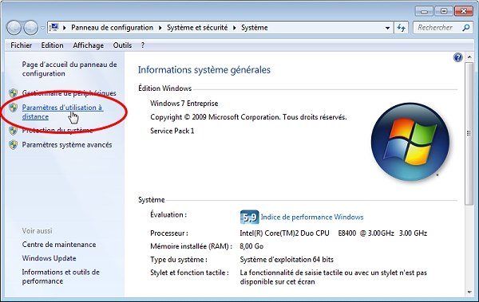479x302 pixels.
Task: Click the 8,00 Go memory value
Action: 251,246
